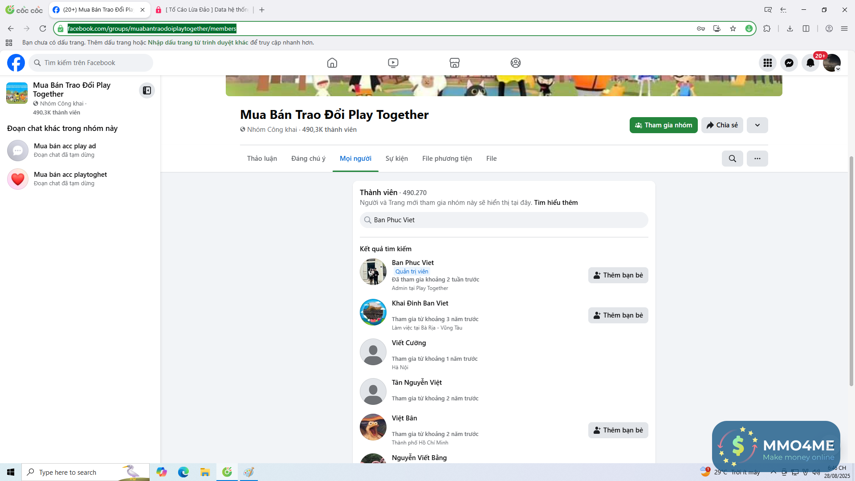855x481 pixels.
Task: Open the Facebook Watch video icon
Action: coord(393,63)
